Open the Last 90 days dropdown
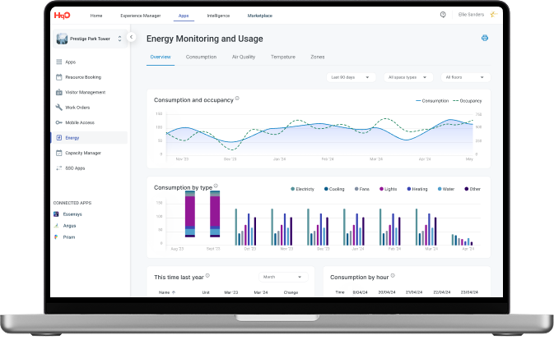This screenshot has width=554, height=340. [x=351, y=77]
